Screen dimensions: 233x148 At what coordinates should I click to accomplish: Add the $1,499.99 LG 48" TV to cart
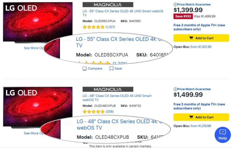(201, 117)
